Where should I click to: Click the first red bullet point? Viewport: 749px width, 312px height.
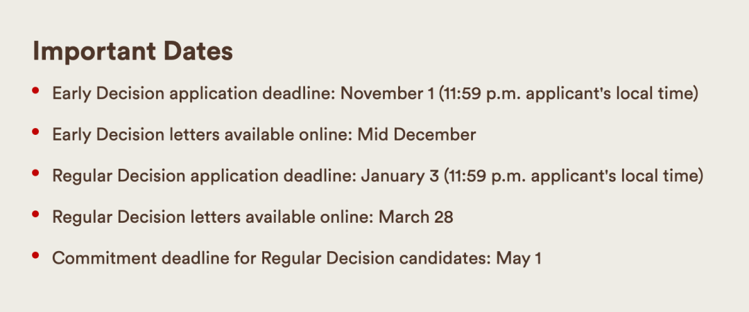(35, 90)
